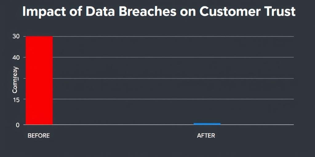Click the word "Trust" in the title
Screen dimensions: 315x157
[x=279, y=12]
